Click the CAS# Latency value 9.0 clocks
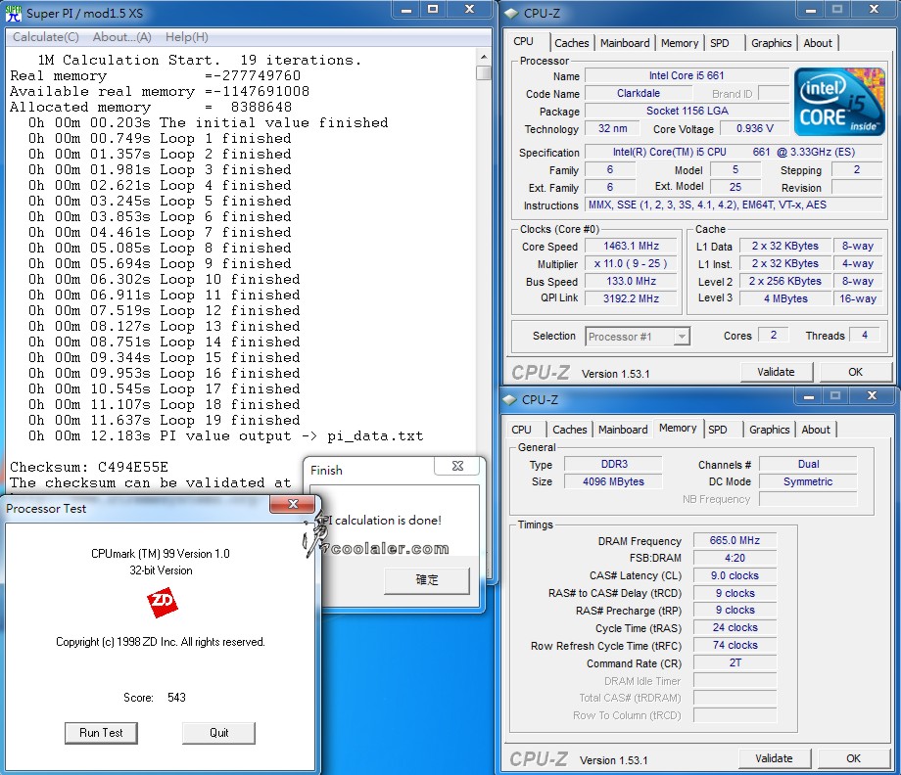 click(x=735, y=575)
